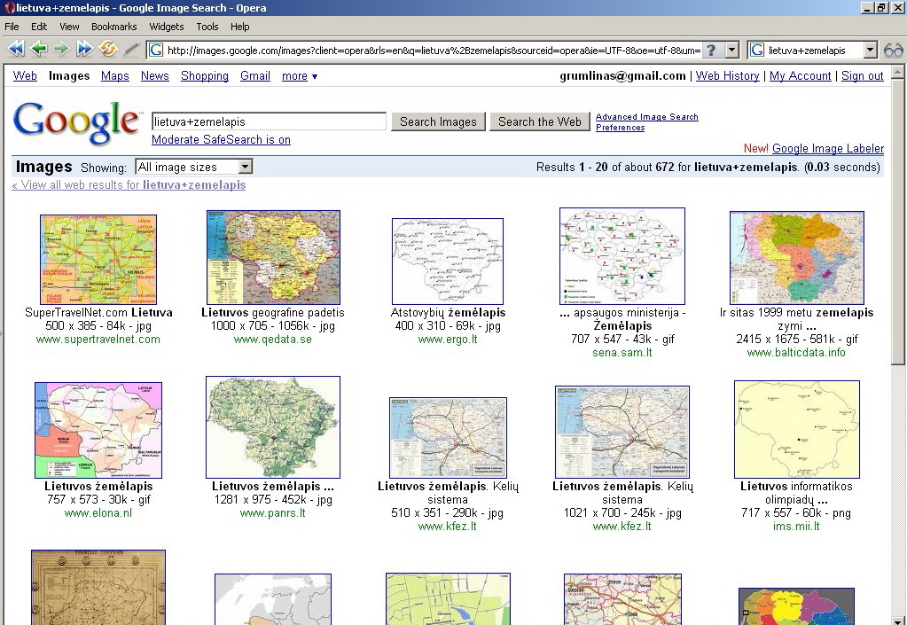Click the Google Images search query field
The image size is (907, 625).
click(269, 121)
